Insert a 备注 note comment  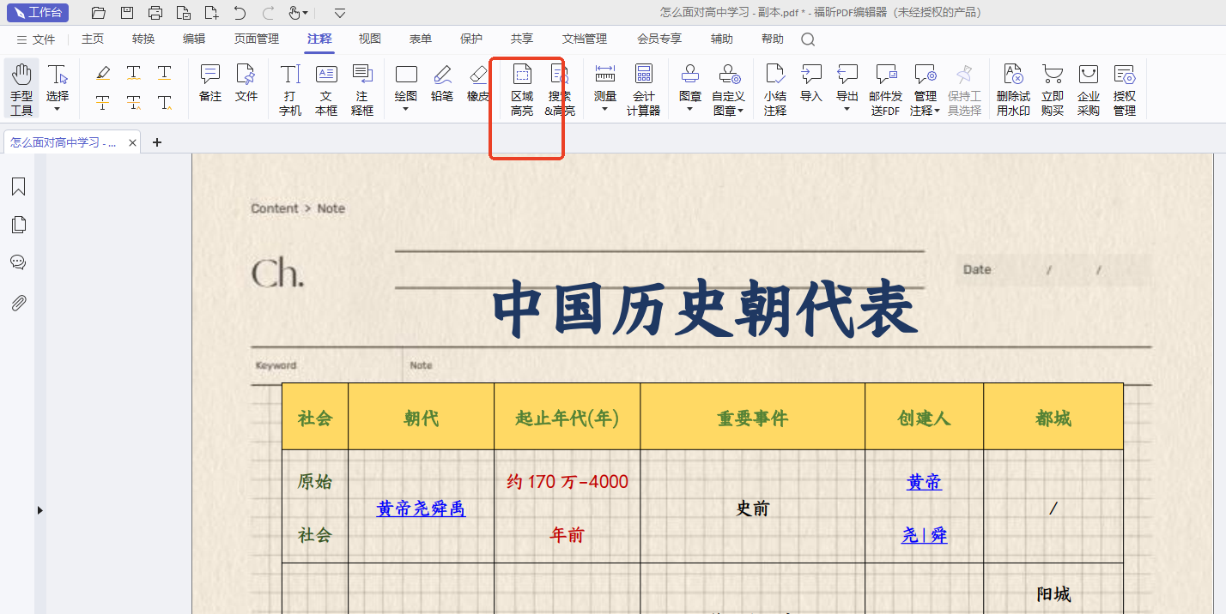[210, 83]
